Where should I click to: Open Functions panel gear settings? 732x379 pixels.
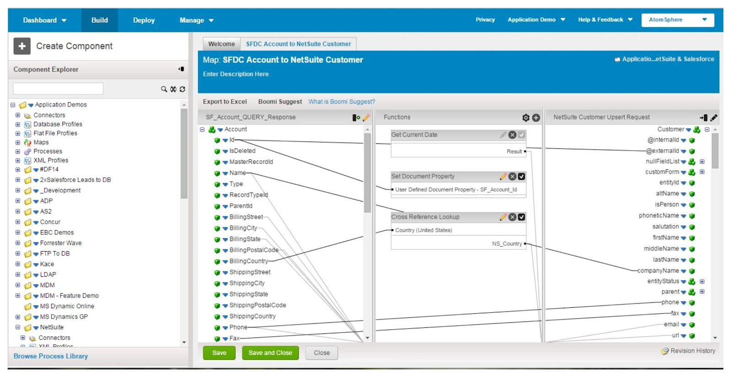click(x=526, y=118)
